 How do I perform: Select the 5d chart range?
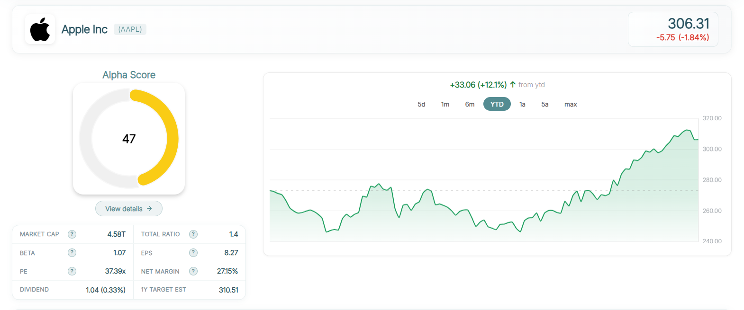421,104
